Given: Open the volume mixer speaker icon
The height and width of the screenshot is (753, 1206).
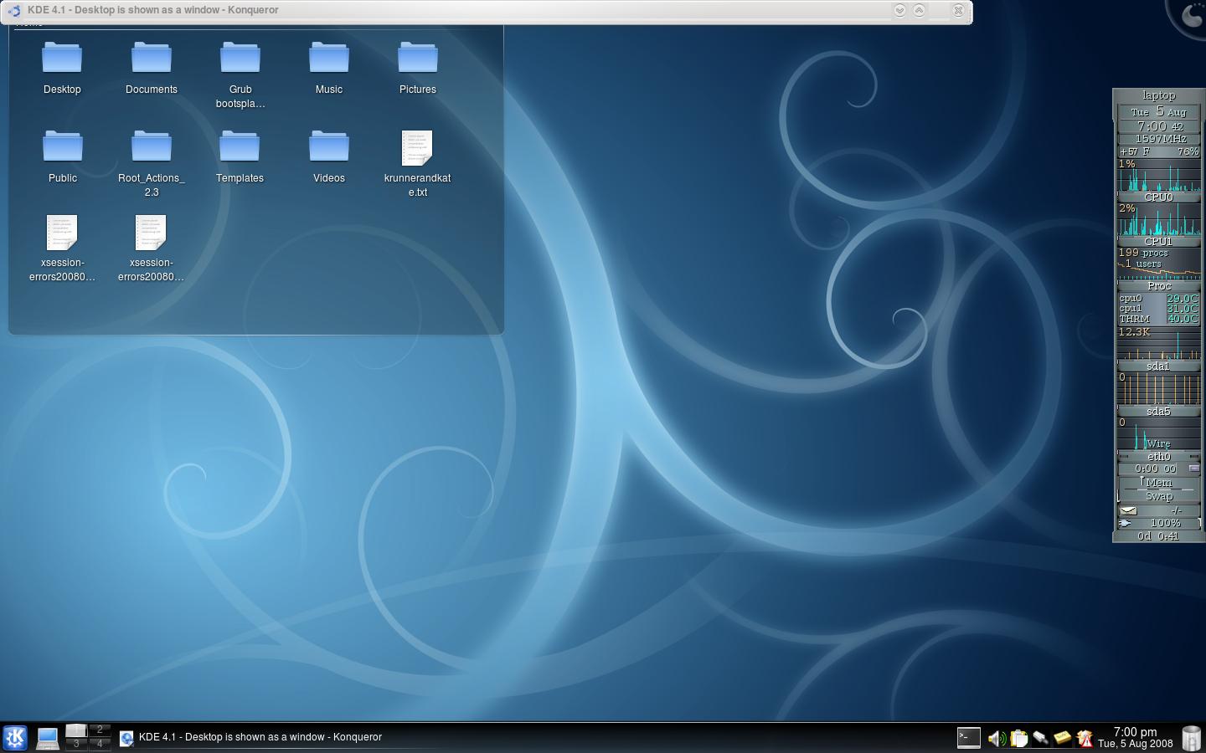Looking at the screenshot, I should click(x=996, y=738).
